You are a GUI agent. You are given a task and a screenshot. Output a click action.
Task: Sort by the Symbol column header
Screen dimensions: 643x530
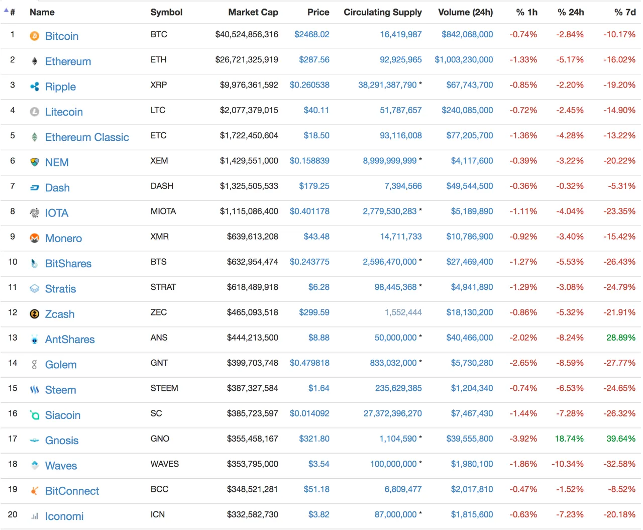point(166,12)
